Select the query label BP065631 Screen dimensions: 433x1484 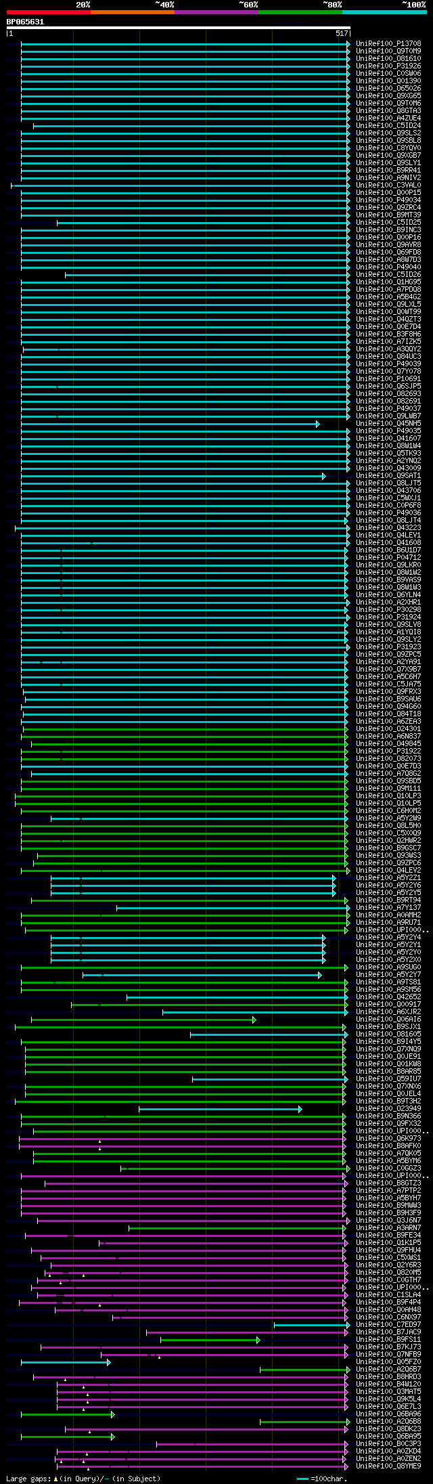(x=25, y=22)
